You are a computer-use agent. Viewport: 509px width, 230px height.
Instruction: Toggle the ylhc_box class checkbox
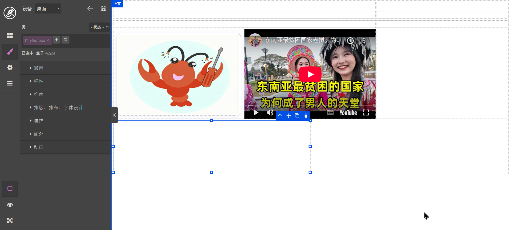[x=27, y=40]
